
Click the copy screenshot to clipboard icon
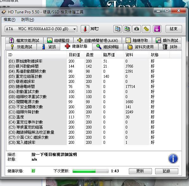(x=127, y=29)
